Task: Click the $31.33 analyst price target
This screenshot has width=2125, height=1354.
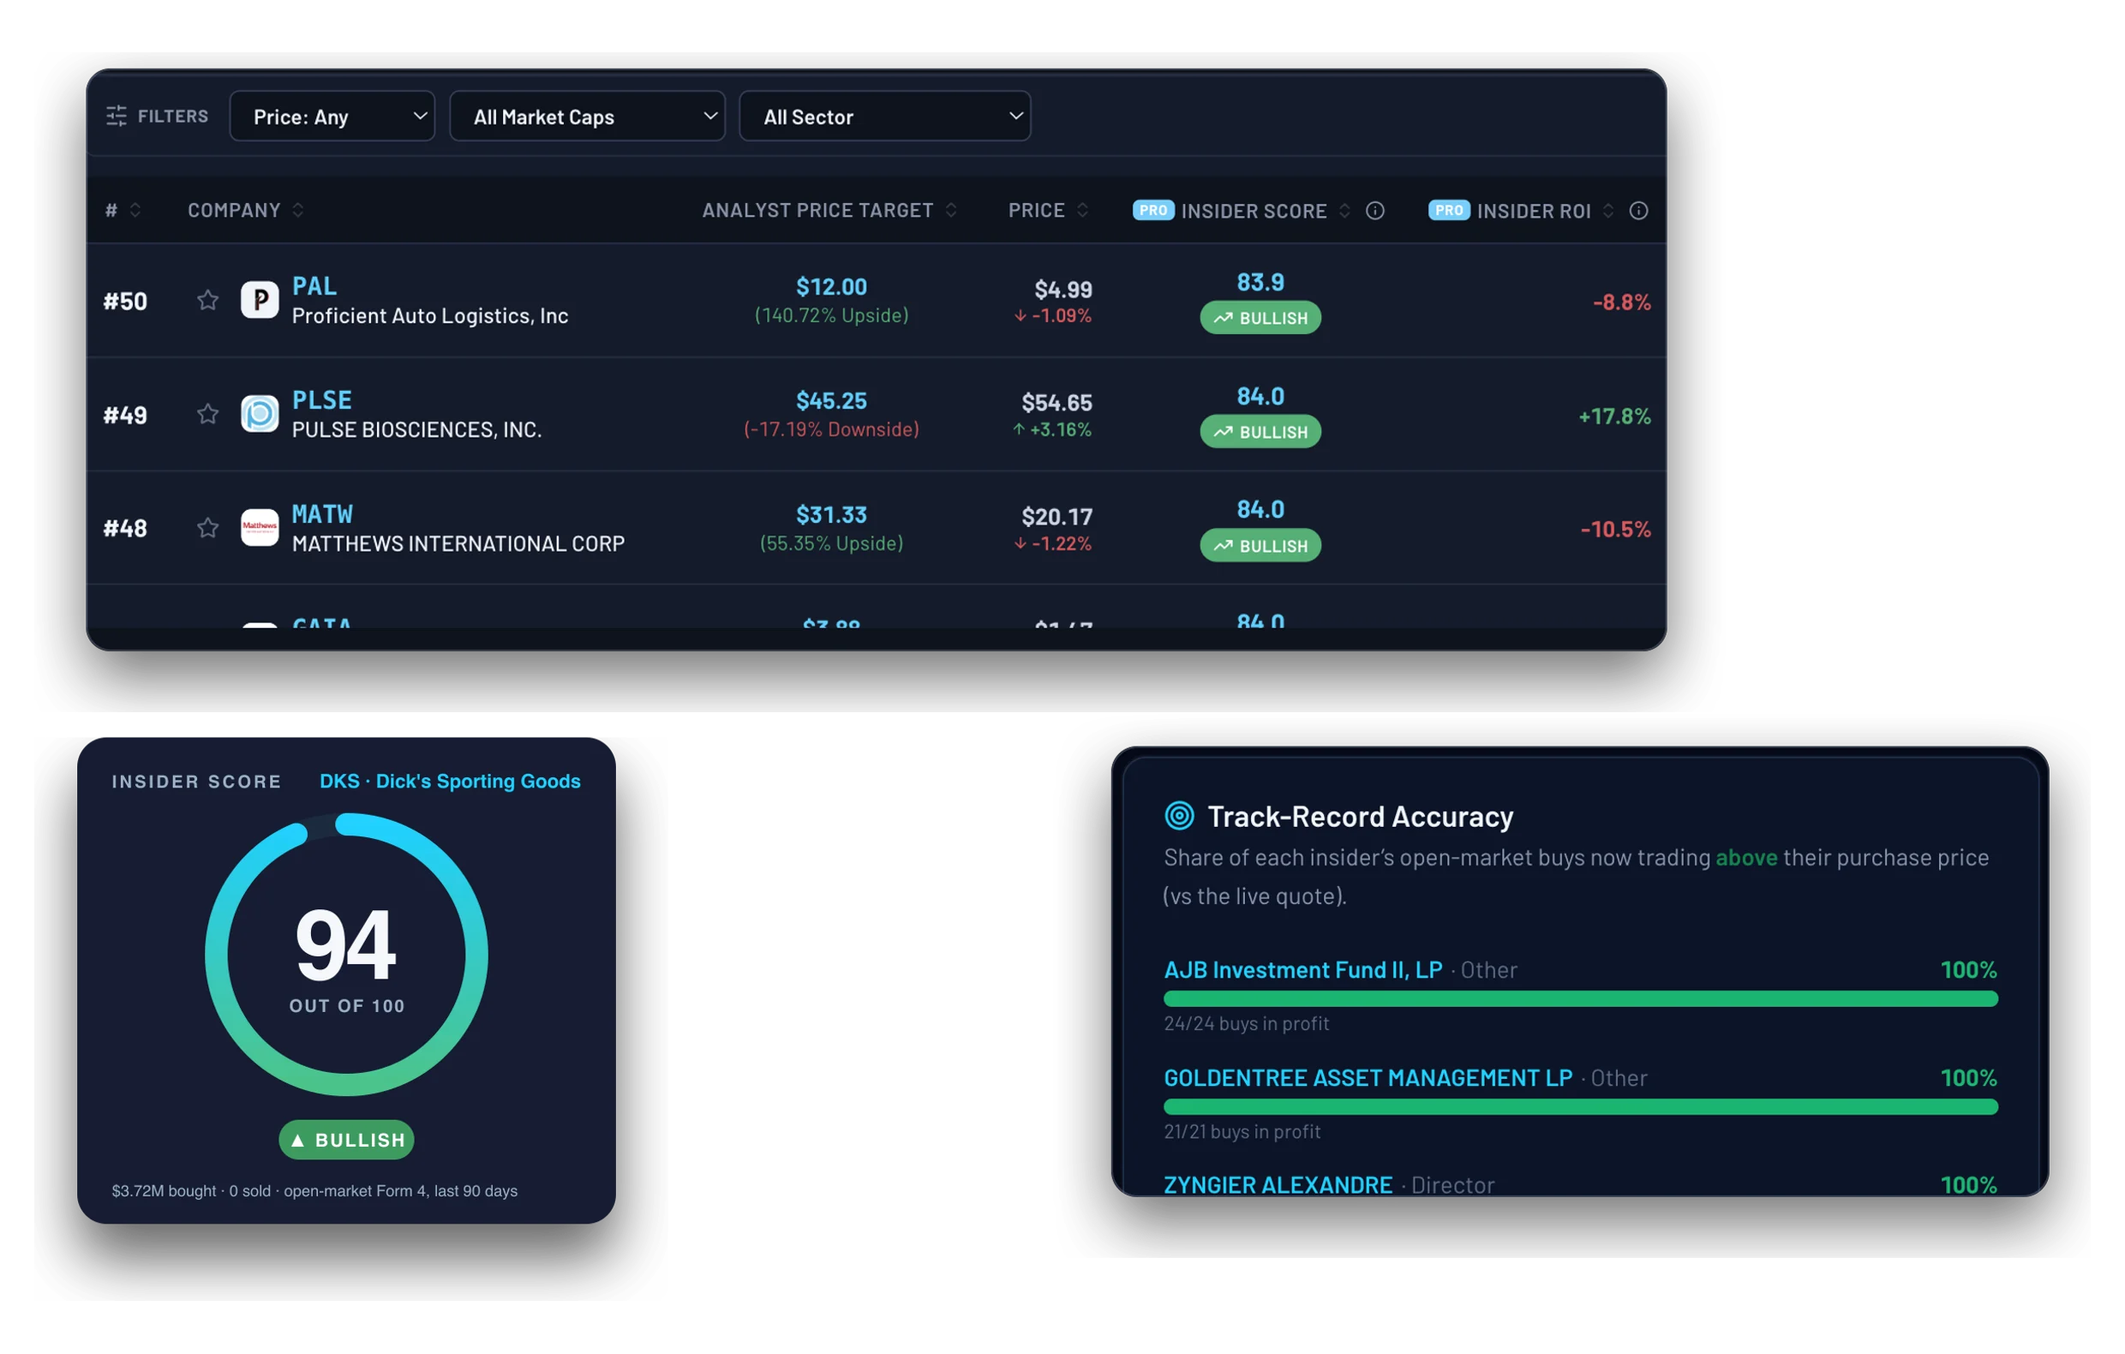Action: pyautogui.click(x=831, y=514)
